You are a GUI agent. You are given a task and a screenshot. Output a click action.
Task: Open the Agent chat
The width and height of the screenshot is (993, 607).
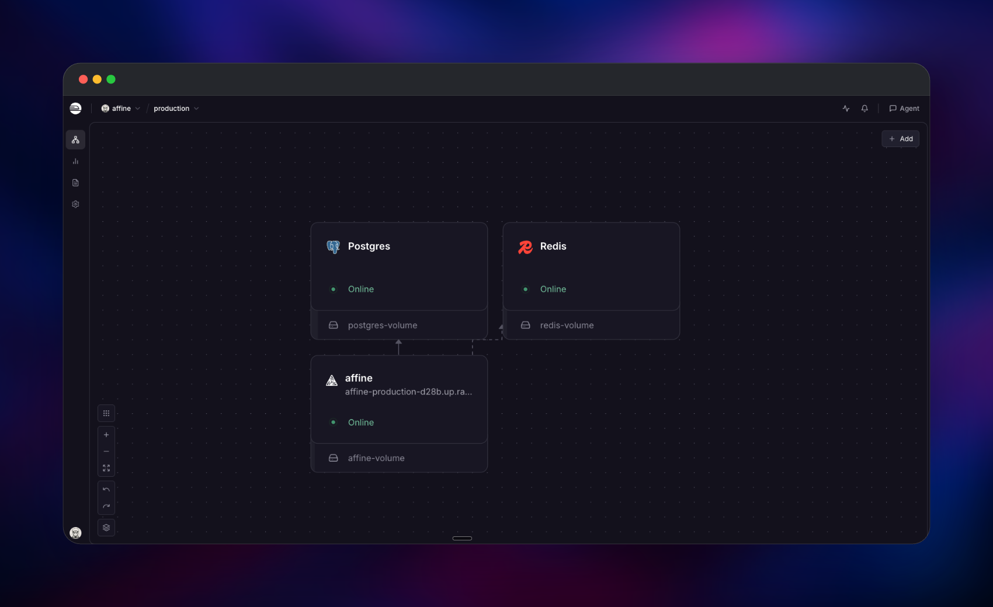pyautogui.click(x=904, y=109)
